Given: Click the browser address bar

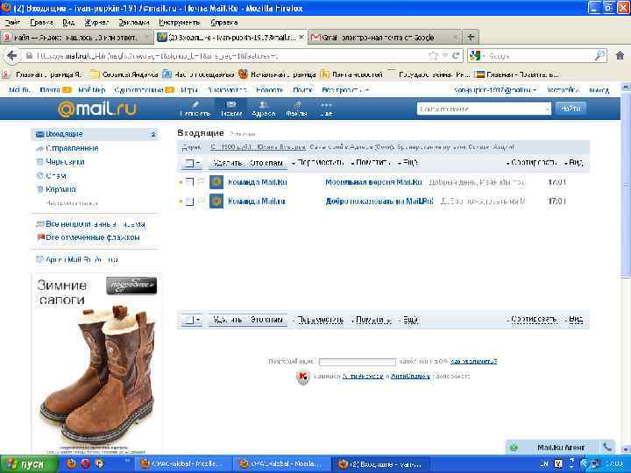Looking at the screenshot, I should [x=230, y=56].
